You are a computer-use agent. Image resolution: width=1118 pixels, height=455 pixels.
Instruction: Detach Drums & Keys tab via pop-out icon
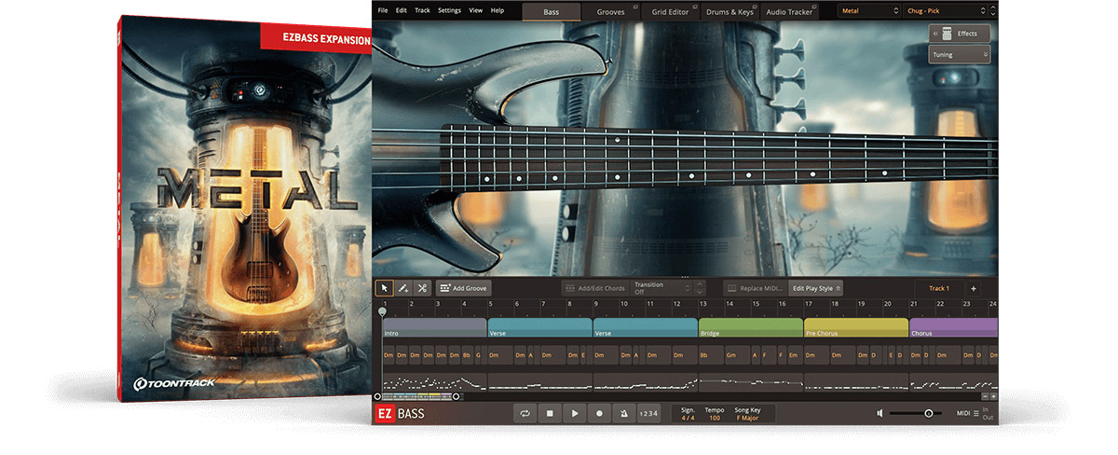click(755, 7)
